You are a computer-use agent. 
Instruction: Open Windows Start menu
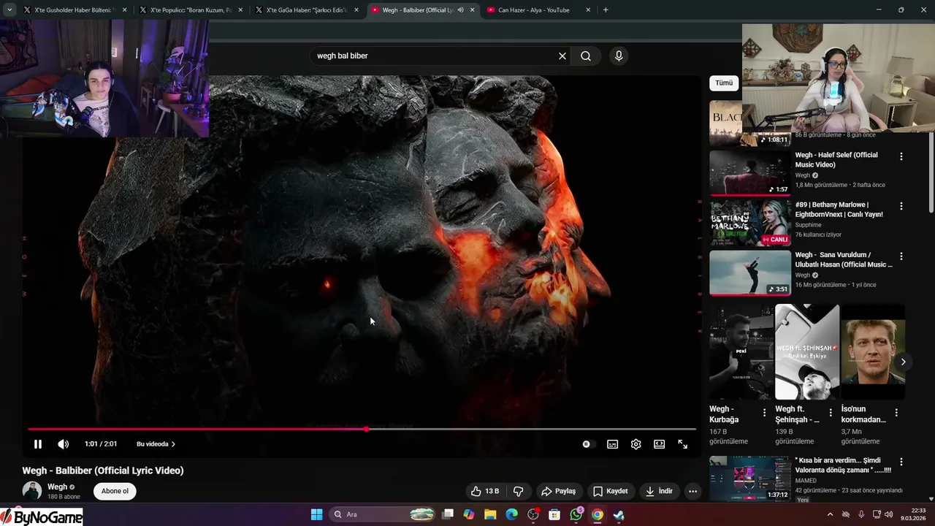pyautogui.click(x=317, y=514)
